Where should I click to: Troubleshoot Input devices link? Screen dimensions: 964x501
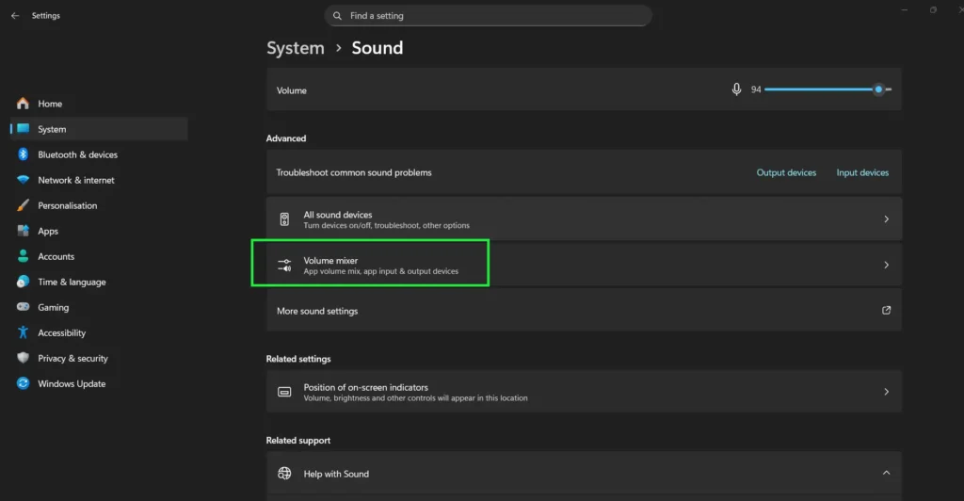[862, 172]
